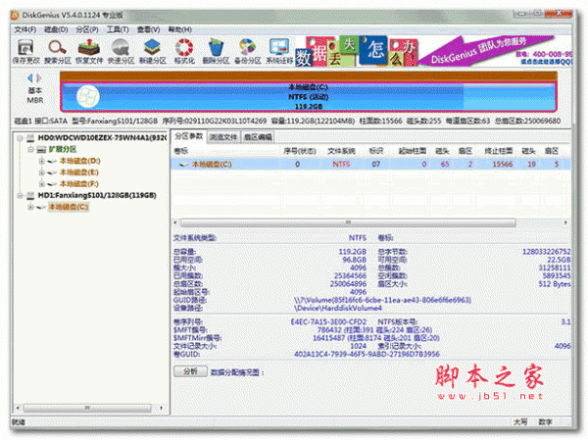
Task: Click the C: NTFS 119.2GB partition bar
Action: 309,97
